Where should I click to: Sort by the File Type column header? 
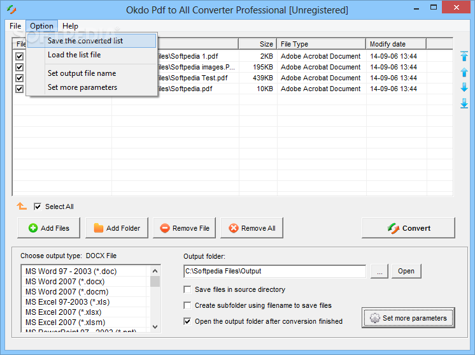point(321,44)
